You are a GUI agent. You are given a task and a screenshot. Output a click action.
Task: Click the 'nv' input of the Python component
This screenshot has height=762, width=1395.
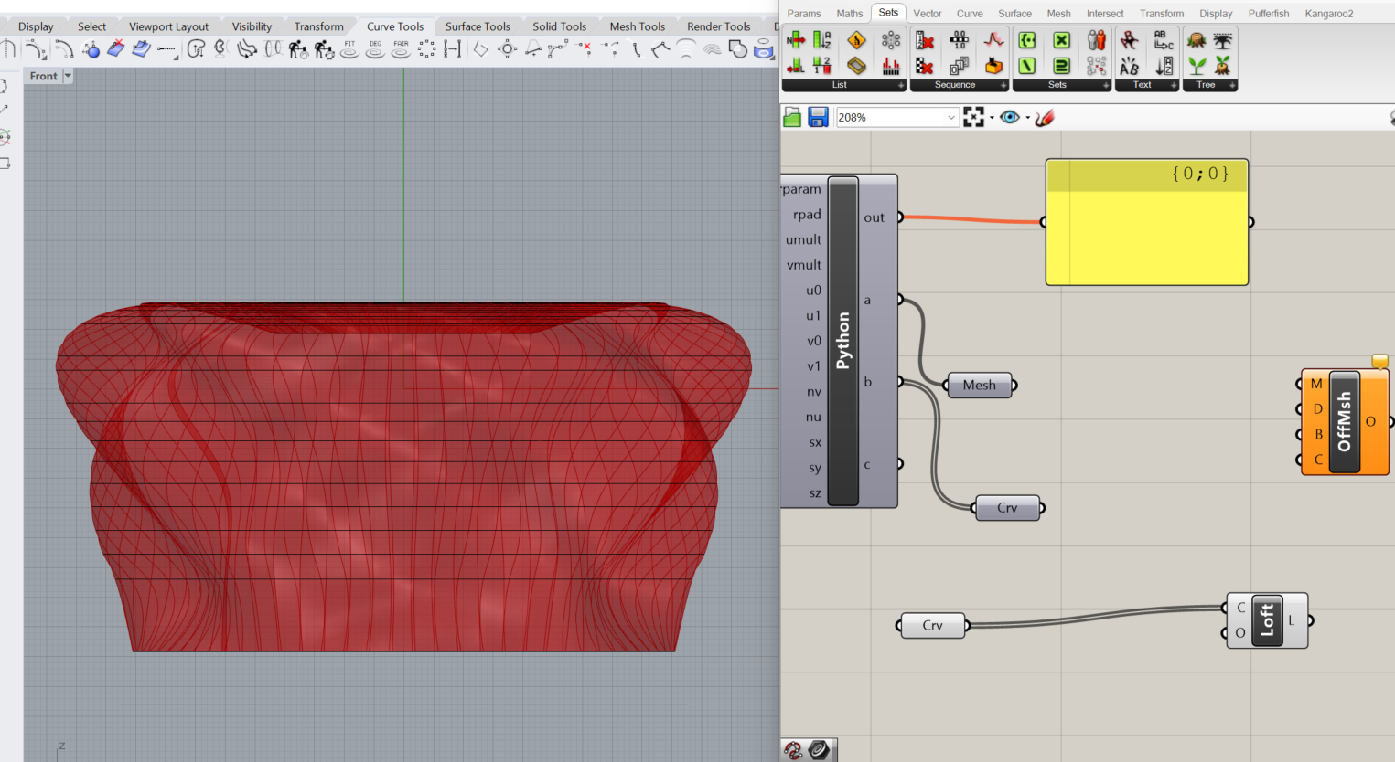(x=814, y=392)
